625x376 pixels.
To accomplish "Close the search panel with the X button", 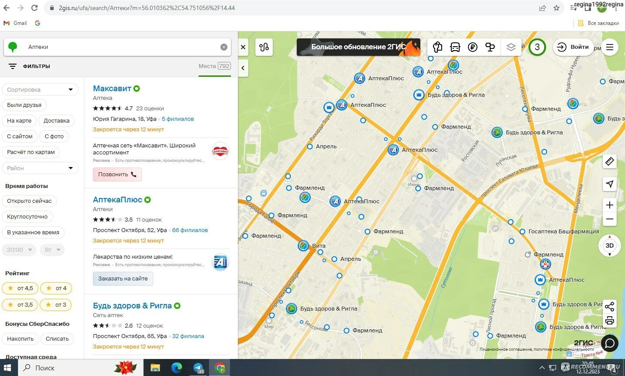I will tap(243, 47).
